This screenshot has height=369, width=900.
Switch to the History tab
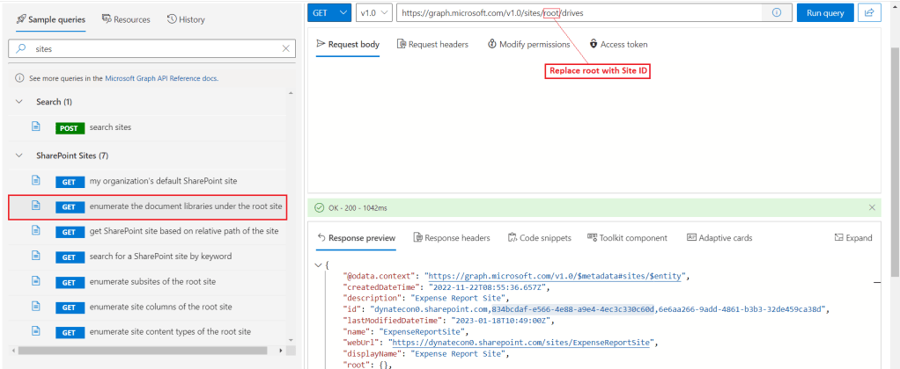(x=186, y=19)
